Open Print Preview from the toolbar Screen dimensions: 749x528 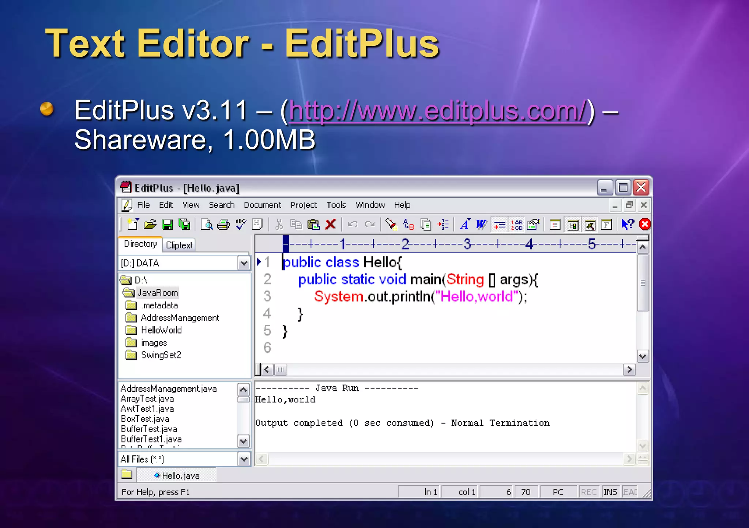coord(207,224)
